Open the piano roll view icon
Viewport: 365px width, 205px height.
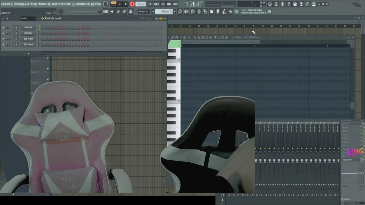click(x=186, y=12)
